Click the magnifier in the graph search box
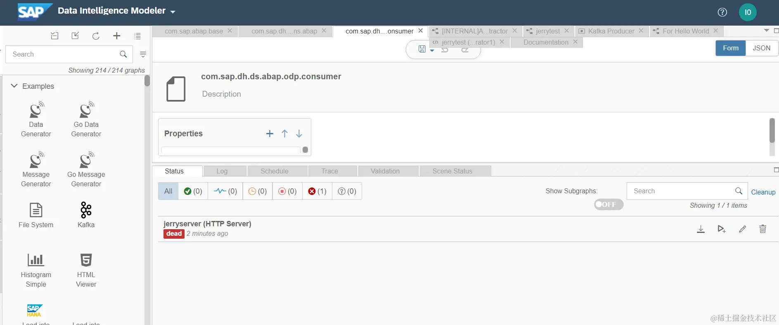Screen dimensions: 779x325 (x=123, y=54)
